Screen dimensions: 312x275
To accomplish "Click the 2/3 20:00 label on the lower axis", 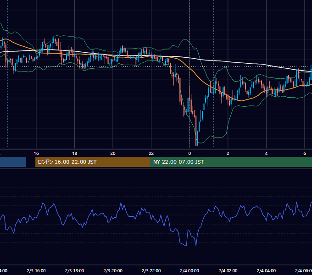I will point(113,270).
